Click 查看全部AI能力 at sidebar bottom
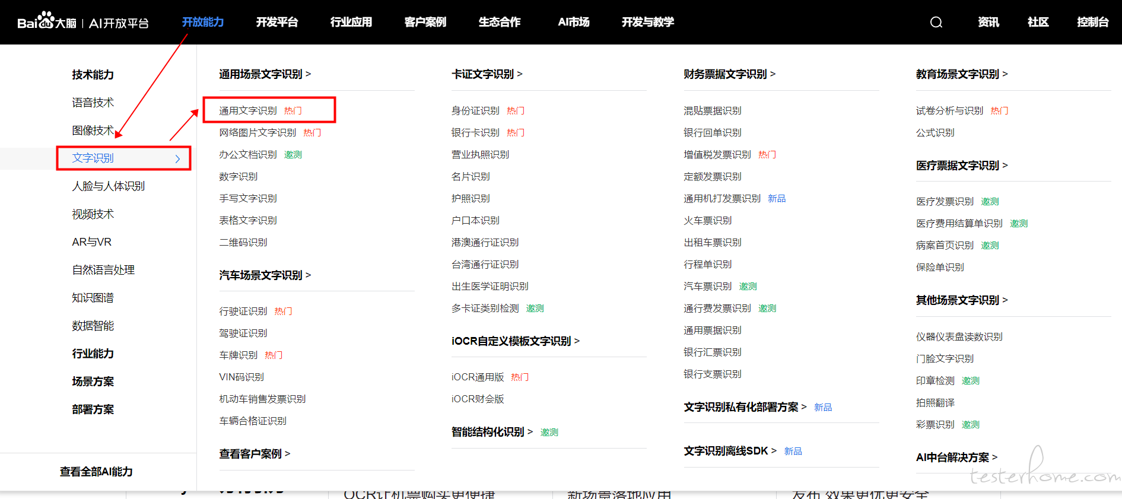 (96, 472)
